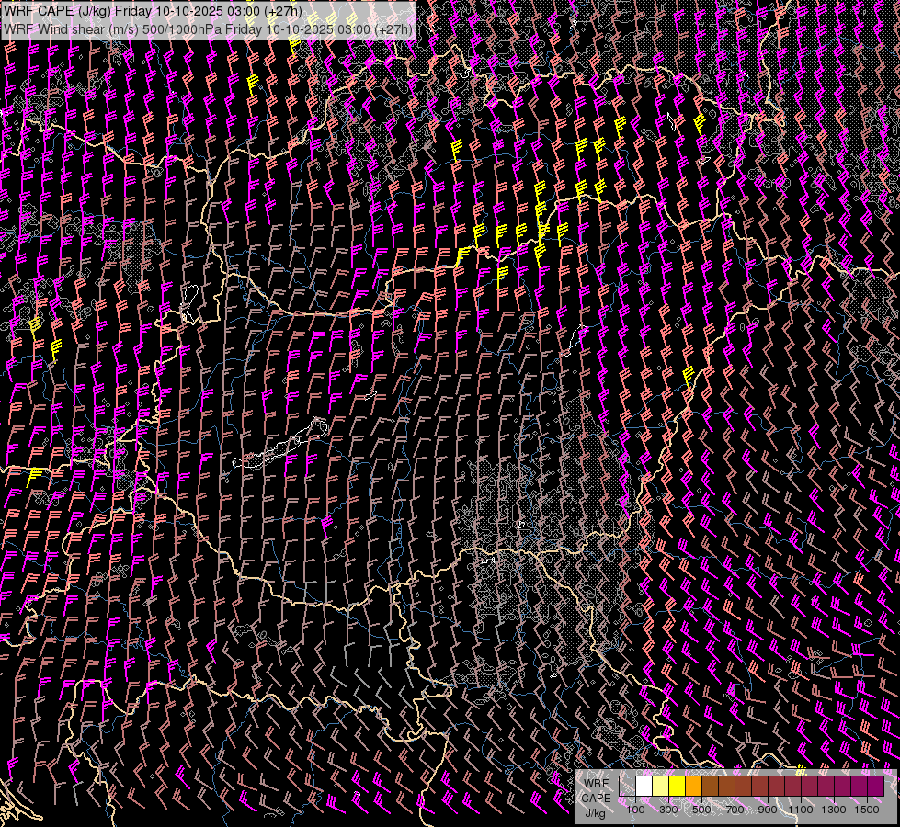Pick the bright yellow CAPE legend swatch

[x=677, y=787]
